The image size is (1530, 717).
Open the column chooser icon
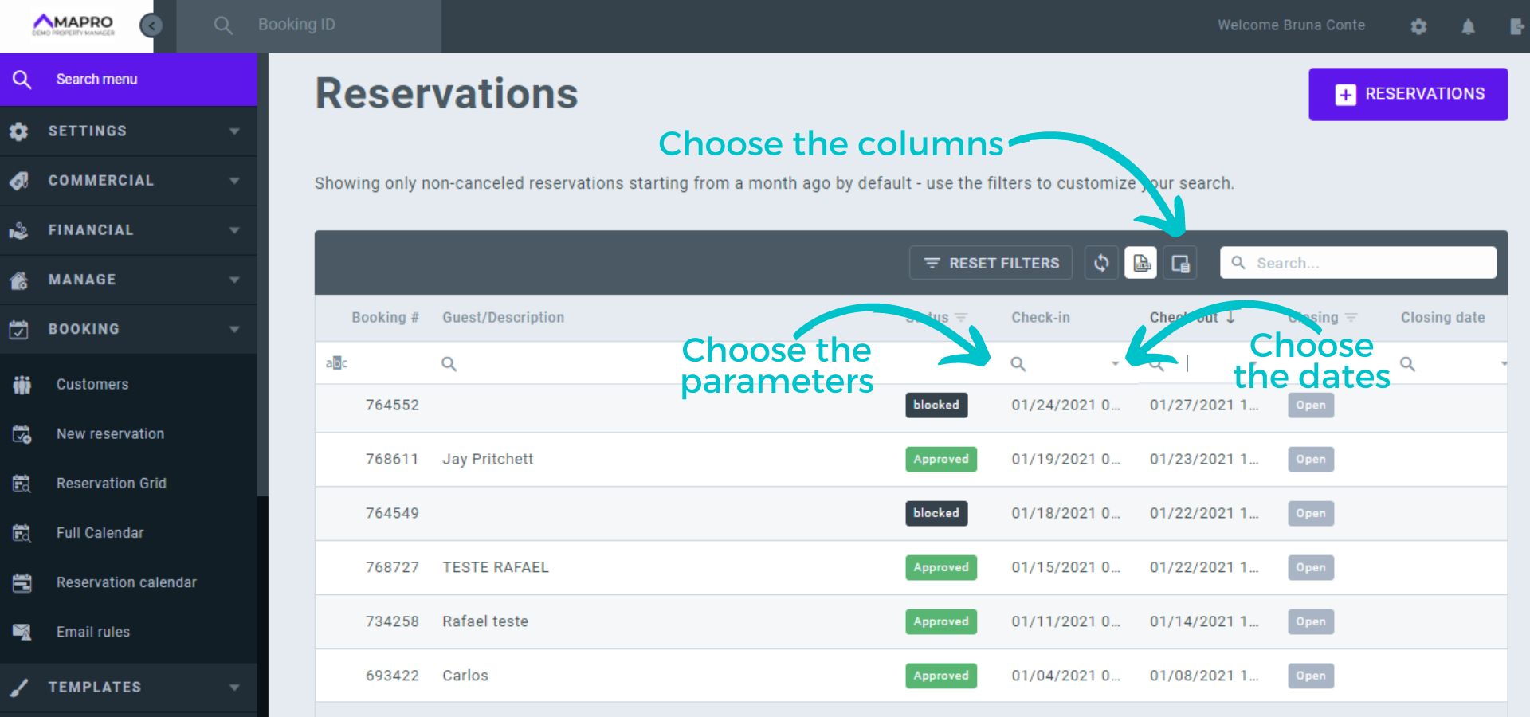(1180, 263)
